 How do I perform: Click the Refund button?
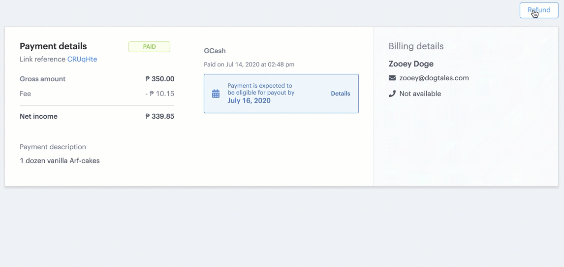[x=539, y=10]
